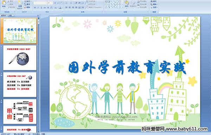Open the font name dropdown
The width and height of the screenshot is (211, 135).
(40, 3)
